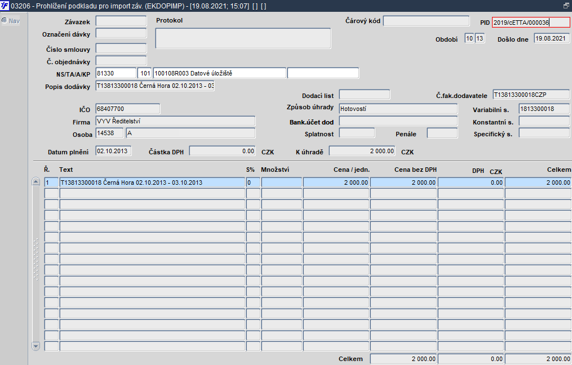Click the table scroll down arrow

[36, 346]
